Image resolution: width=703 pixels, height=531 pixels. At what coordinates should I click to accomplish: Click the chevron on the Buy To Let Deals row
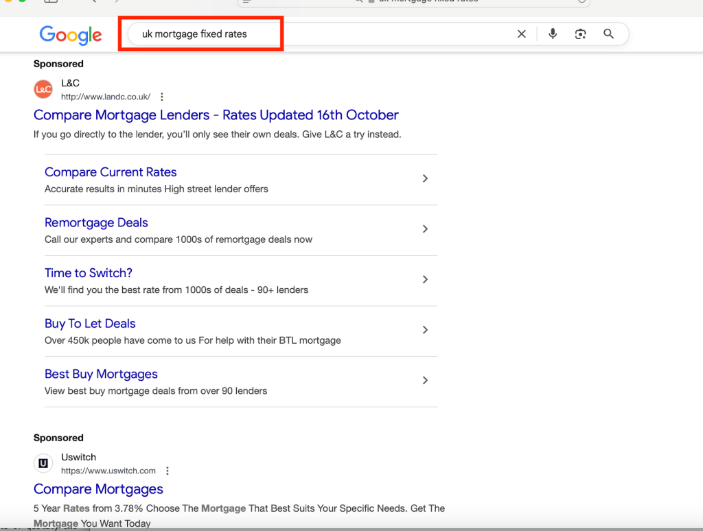425,330
